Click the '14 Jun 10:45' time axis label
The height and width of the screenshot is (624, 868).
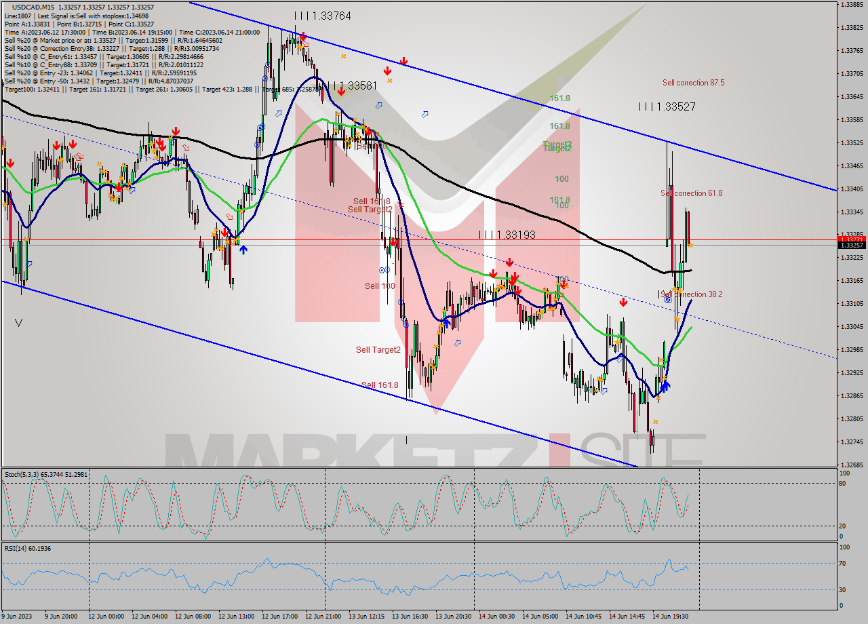585,617
